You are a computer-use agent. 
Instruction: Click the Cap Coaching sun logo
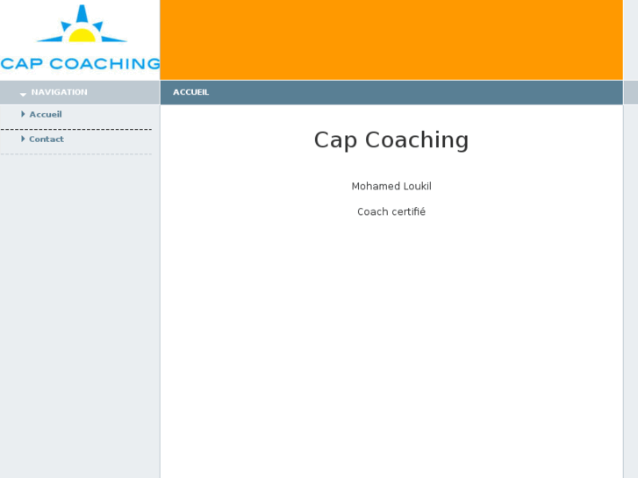[82, 23]
